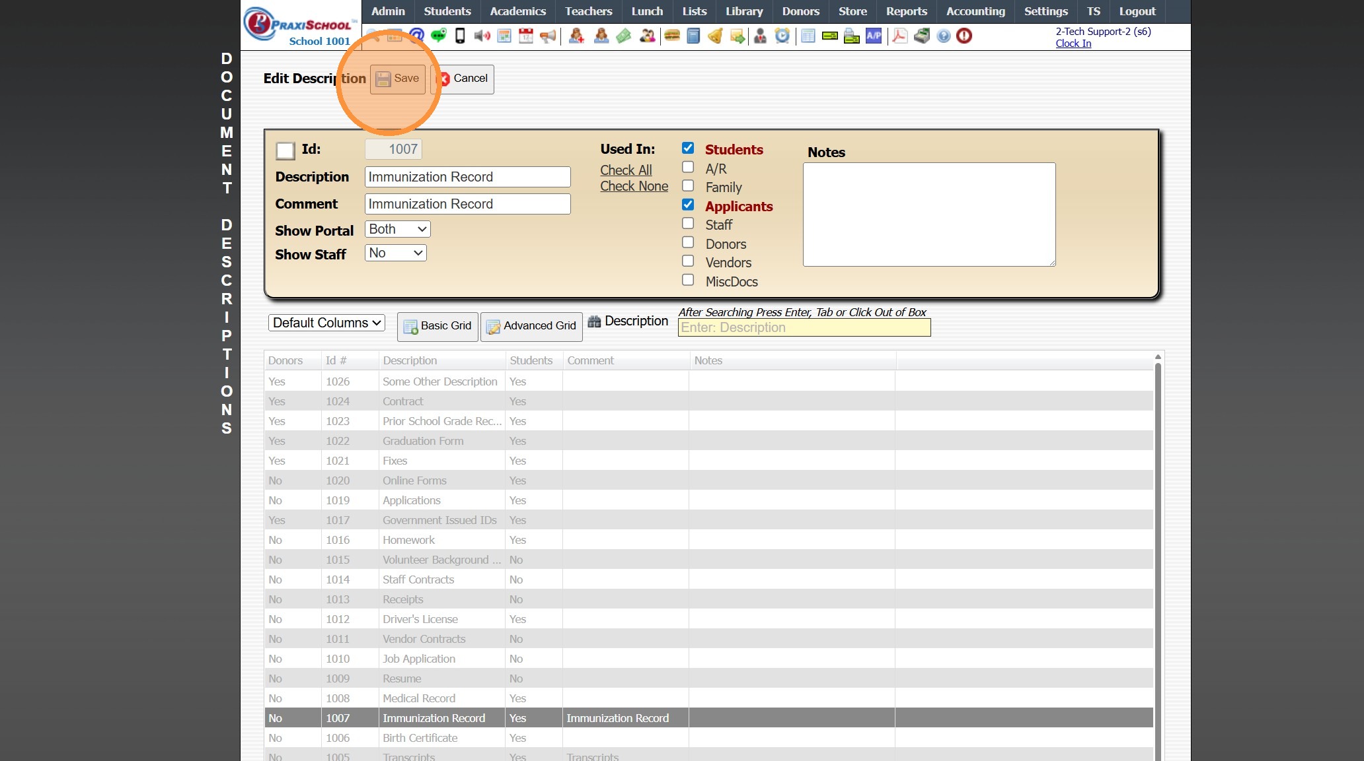
Task: Click the A/P accounts payable icon
Action: pos(874,36)
